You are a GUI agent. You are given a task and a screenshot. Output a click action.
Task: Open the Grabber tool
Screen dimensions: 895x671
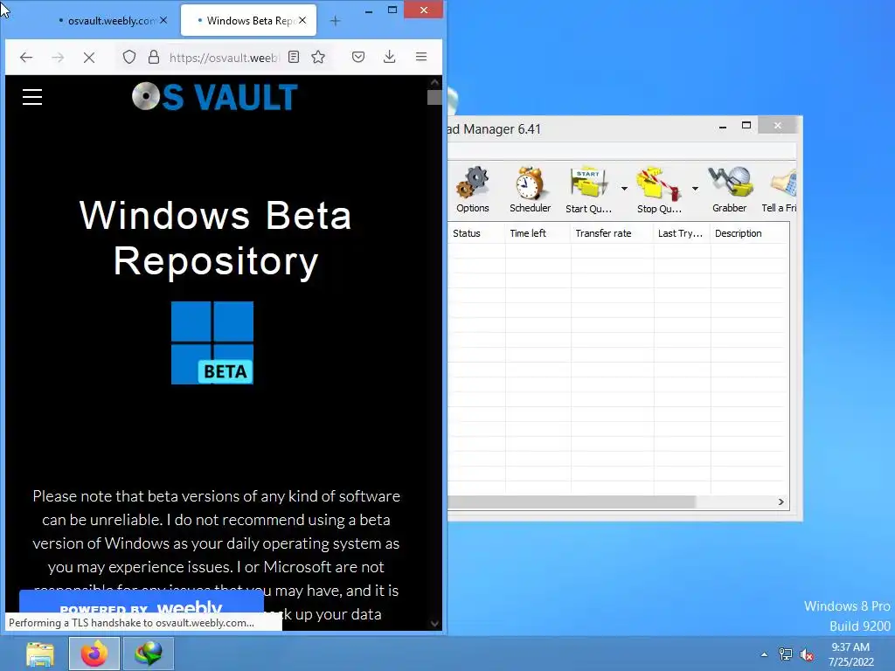pos(730,190)
